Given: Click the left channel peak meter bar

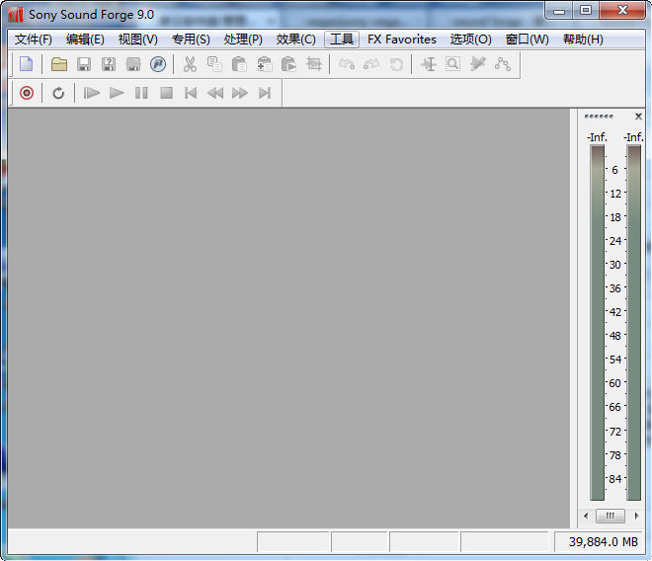Looking at the screenshot, I should point(598,322).
